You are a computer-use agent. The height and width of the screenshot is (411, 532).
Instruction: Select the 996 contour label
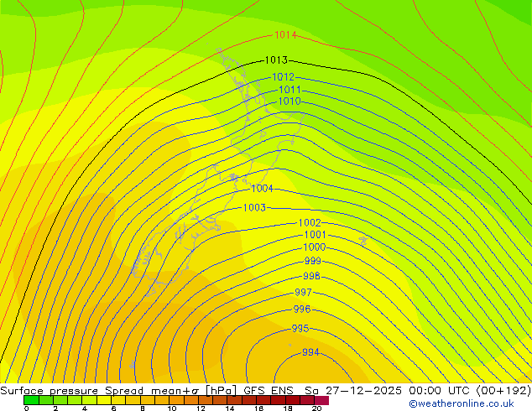click(301, 310)
